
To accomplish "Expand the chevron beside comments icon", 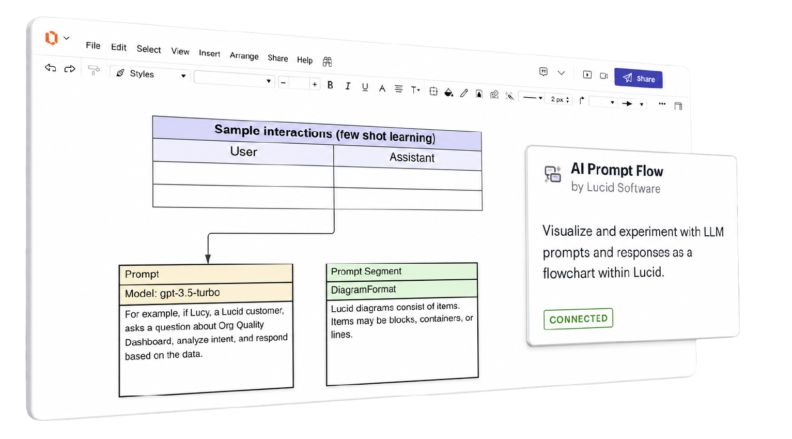I will (561, 73).
